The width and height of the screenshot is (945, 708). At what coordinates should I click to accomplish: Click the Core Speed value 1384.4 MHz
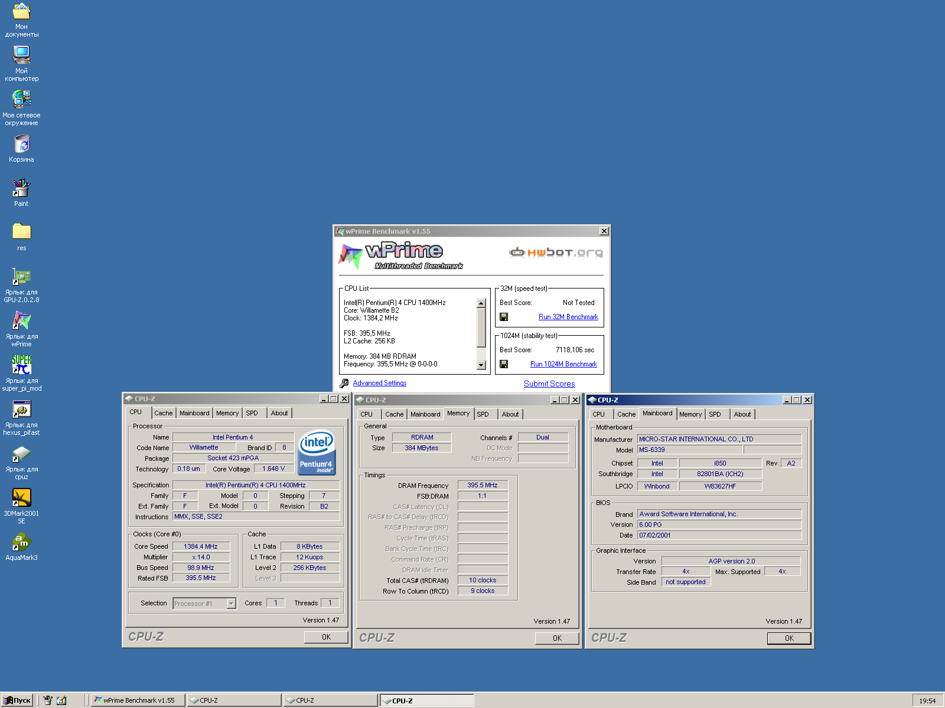point(201,546)
